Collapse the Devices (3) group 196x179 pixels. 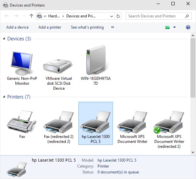point(4,39)
